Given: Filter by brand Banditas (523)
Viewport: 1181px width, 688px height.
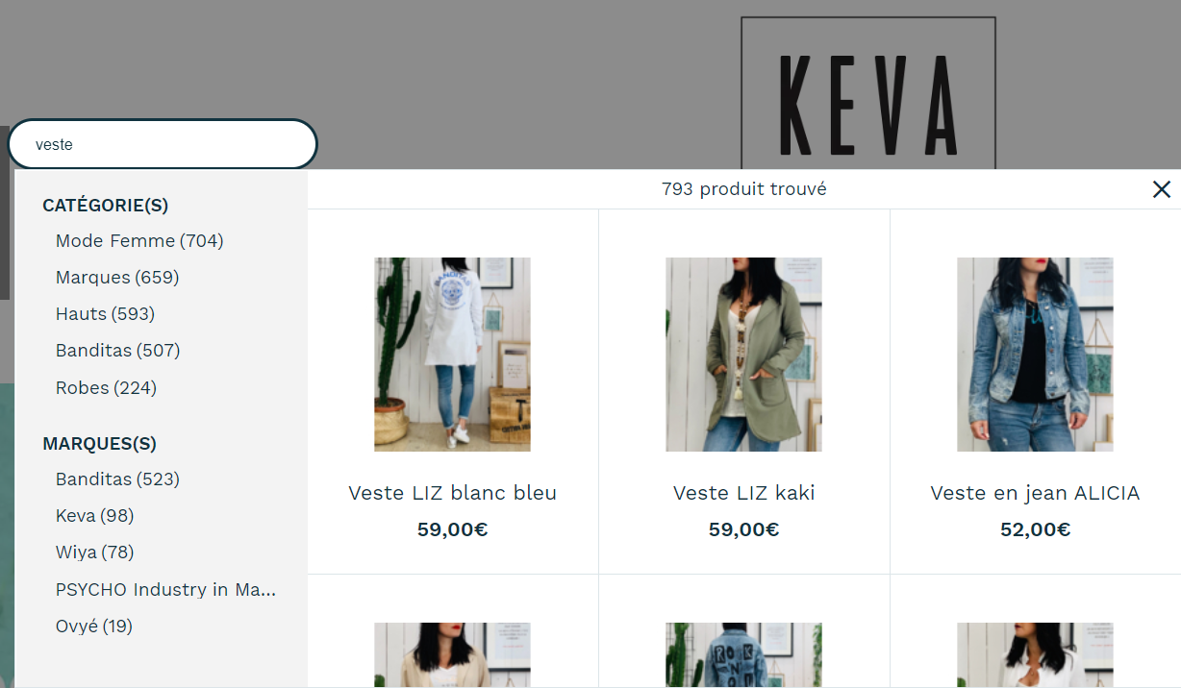Looking at the screenshot, I should coord(117,479).
